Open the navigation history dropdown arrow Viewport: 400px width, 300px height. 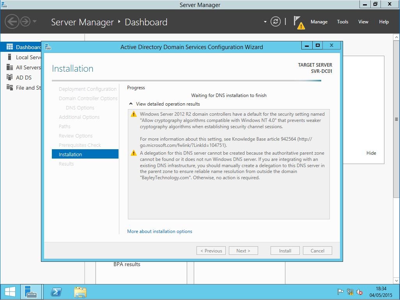point(35,21)
